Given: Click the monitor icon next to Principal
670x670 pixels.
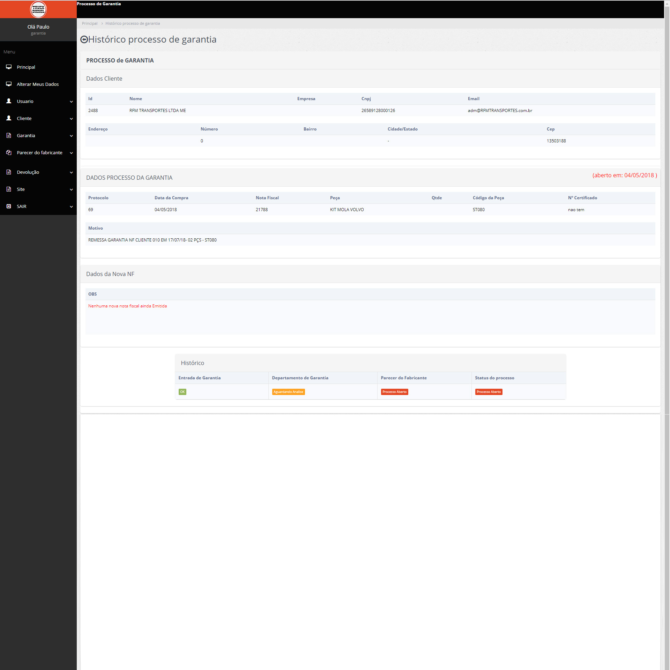Looking at the screenshot, I should [9, 67].
